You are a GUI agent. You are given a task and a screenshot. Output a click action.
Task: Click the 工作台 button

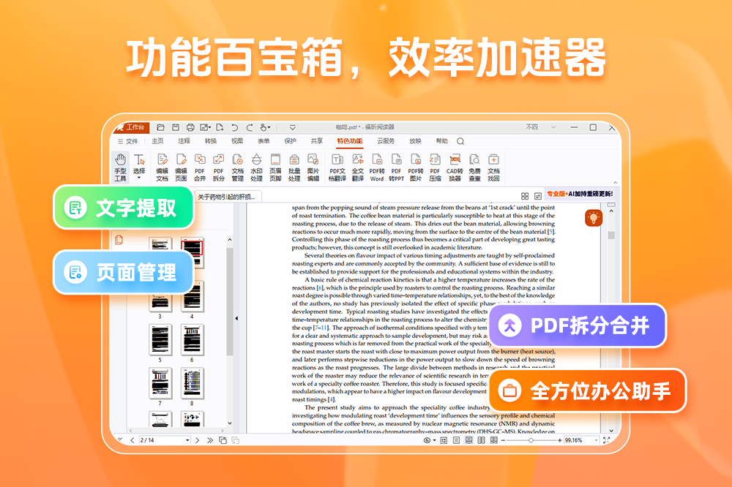coord(130,127)
